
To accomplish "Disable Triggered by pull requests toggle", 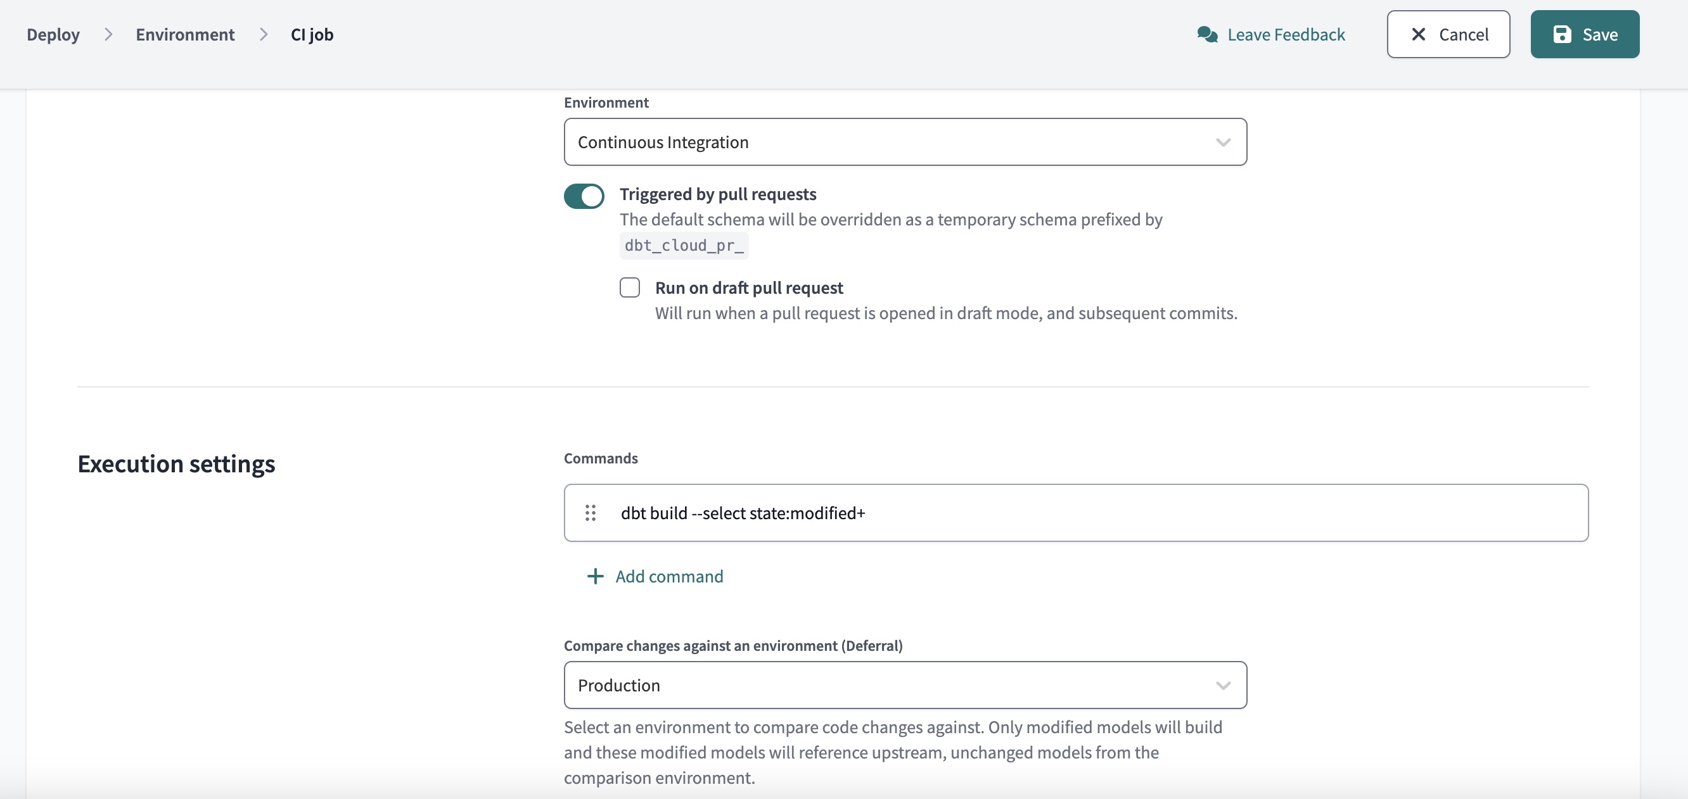I will tap(583, 196).
